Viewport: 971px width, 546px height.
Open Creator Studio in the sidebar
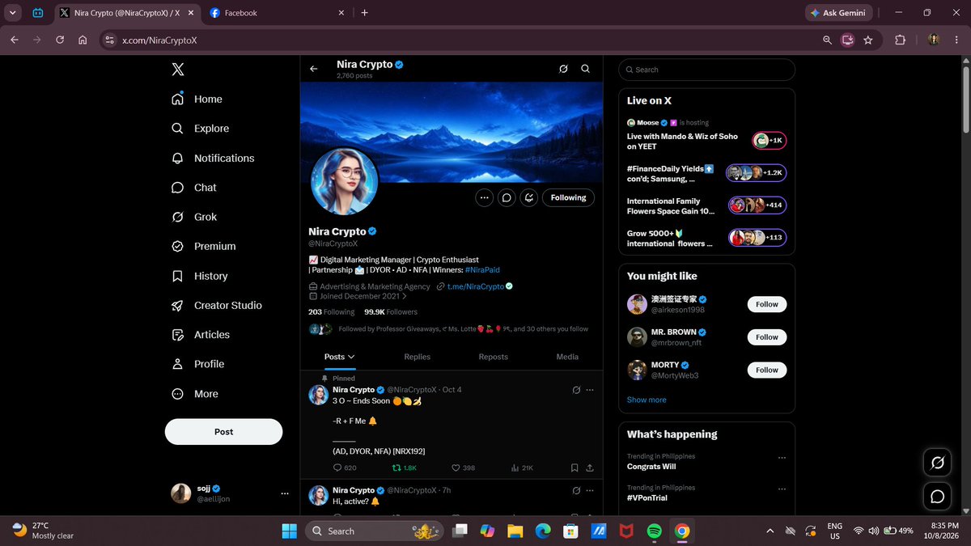[216, 305]
